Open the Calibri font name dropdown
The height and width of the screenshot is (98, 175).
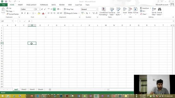coord(34,9)
